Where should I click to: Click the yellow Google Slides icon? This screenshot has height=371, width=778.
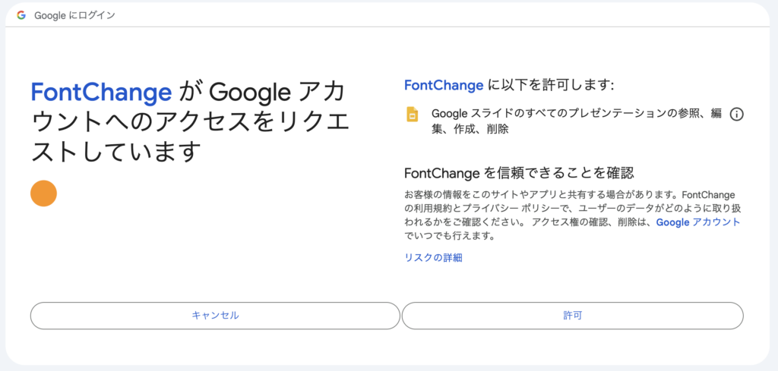[413, 115]
